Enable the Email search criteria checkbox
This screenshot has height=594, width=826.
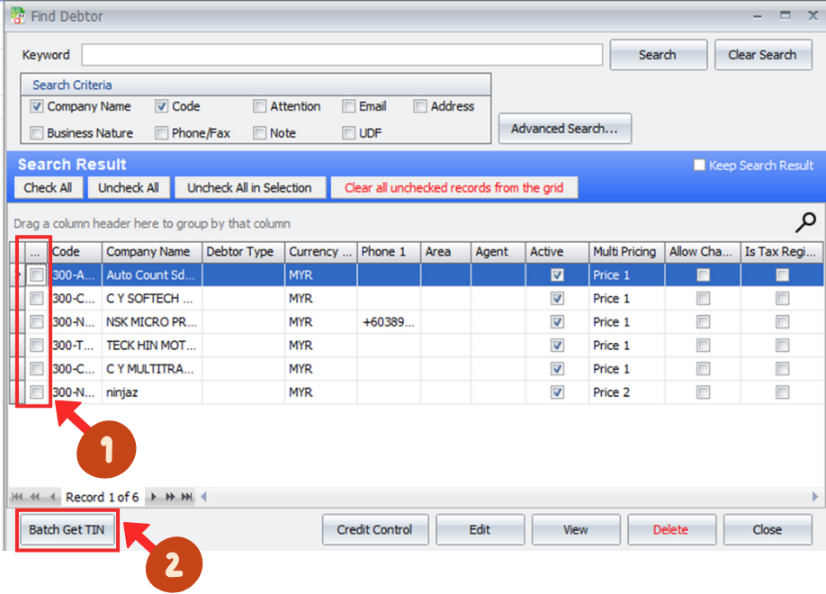[349, 106]
